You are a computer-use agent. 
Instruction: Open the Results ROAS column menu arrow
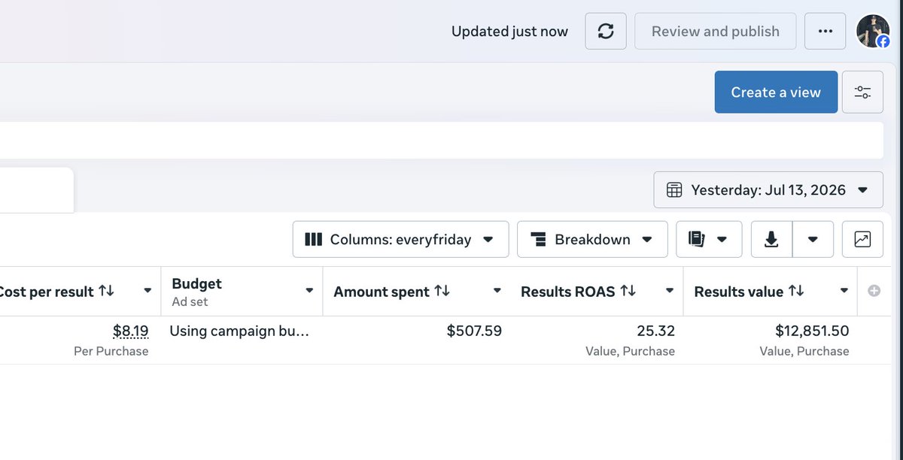coord(670,291)
